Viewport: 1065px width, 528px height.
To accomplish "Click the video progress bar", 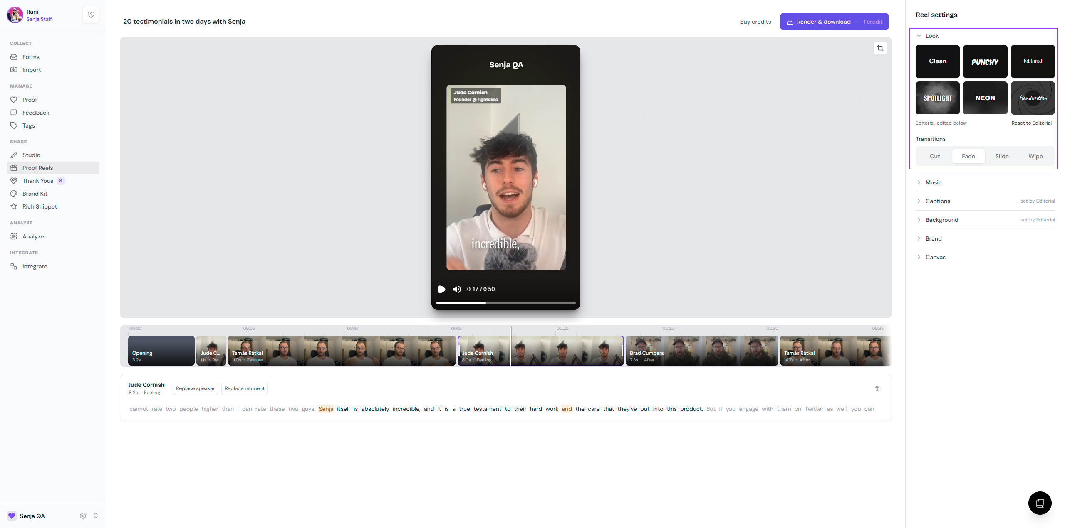I will [x=506, y=303].
